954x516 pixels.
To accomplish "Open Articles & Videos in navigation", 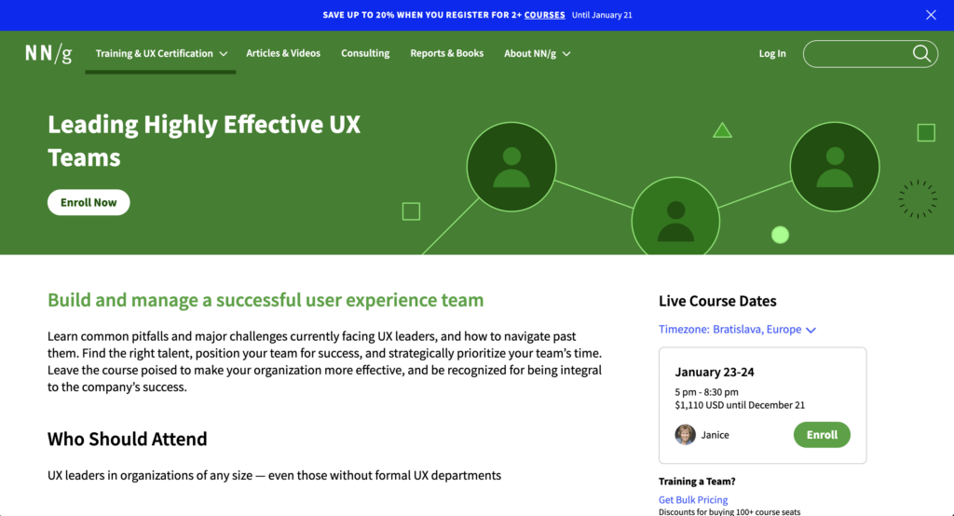I will coord(283,54).
